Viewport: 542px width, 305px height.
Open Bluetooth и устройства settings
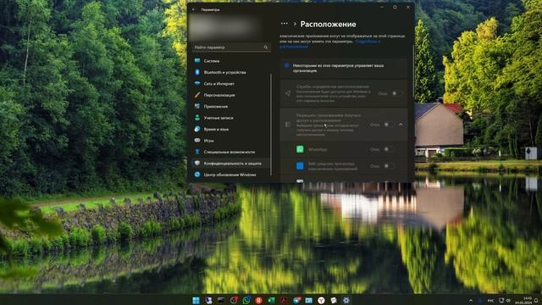230,72
